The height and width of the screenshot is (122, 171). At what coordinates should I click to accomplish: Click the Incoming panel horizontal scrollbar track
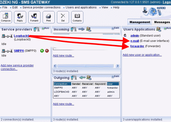(85, 66)
